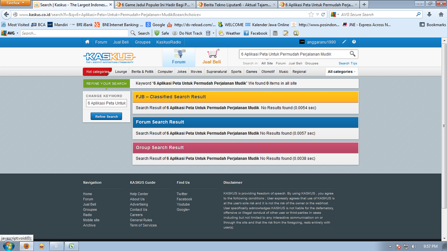Open the Firefox downloads arrow icon
This screenshot has height=251, width=447.
pos(429,15)
